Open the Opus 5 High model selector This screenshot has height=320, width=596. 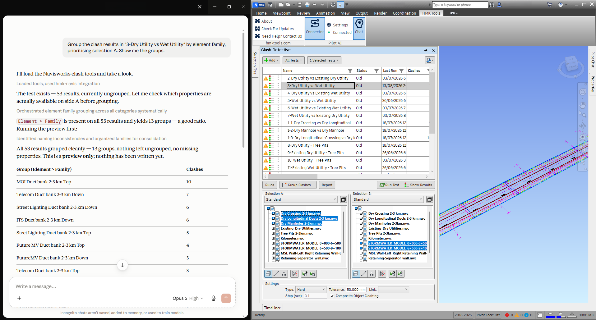[188, 298]
